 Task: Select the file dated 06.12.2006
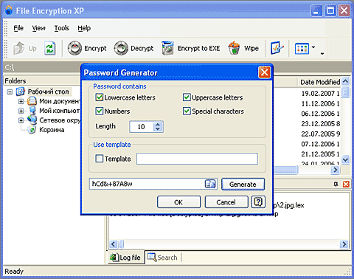[320, 114]
